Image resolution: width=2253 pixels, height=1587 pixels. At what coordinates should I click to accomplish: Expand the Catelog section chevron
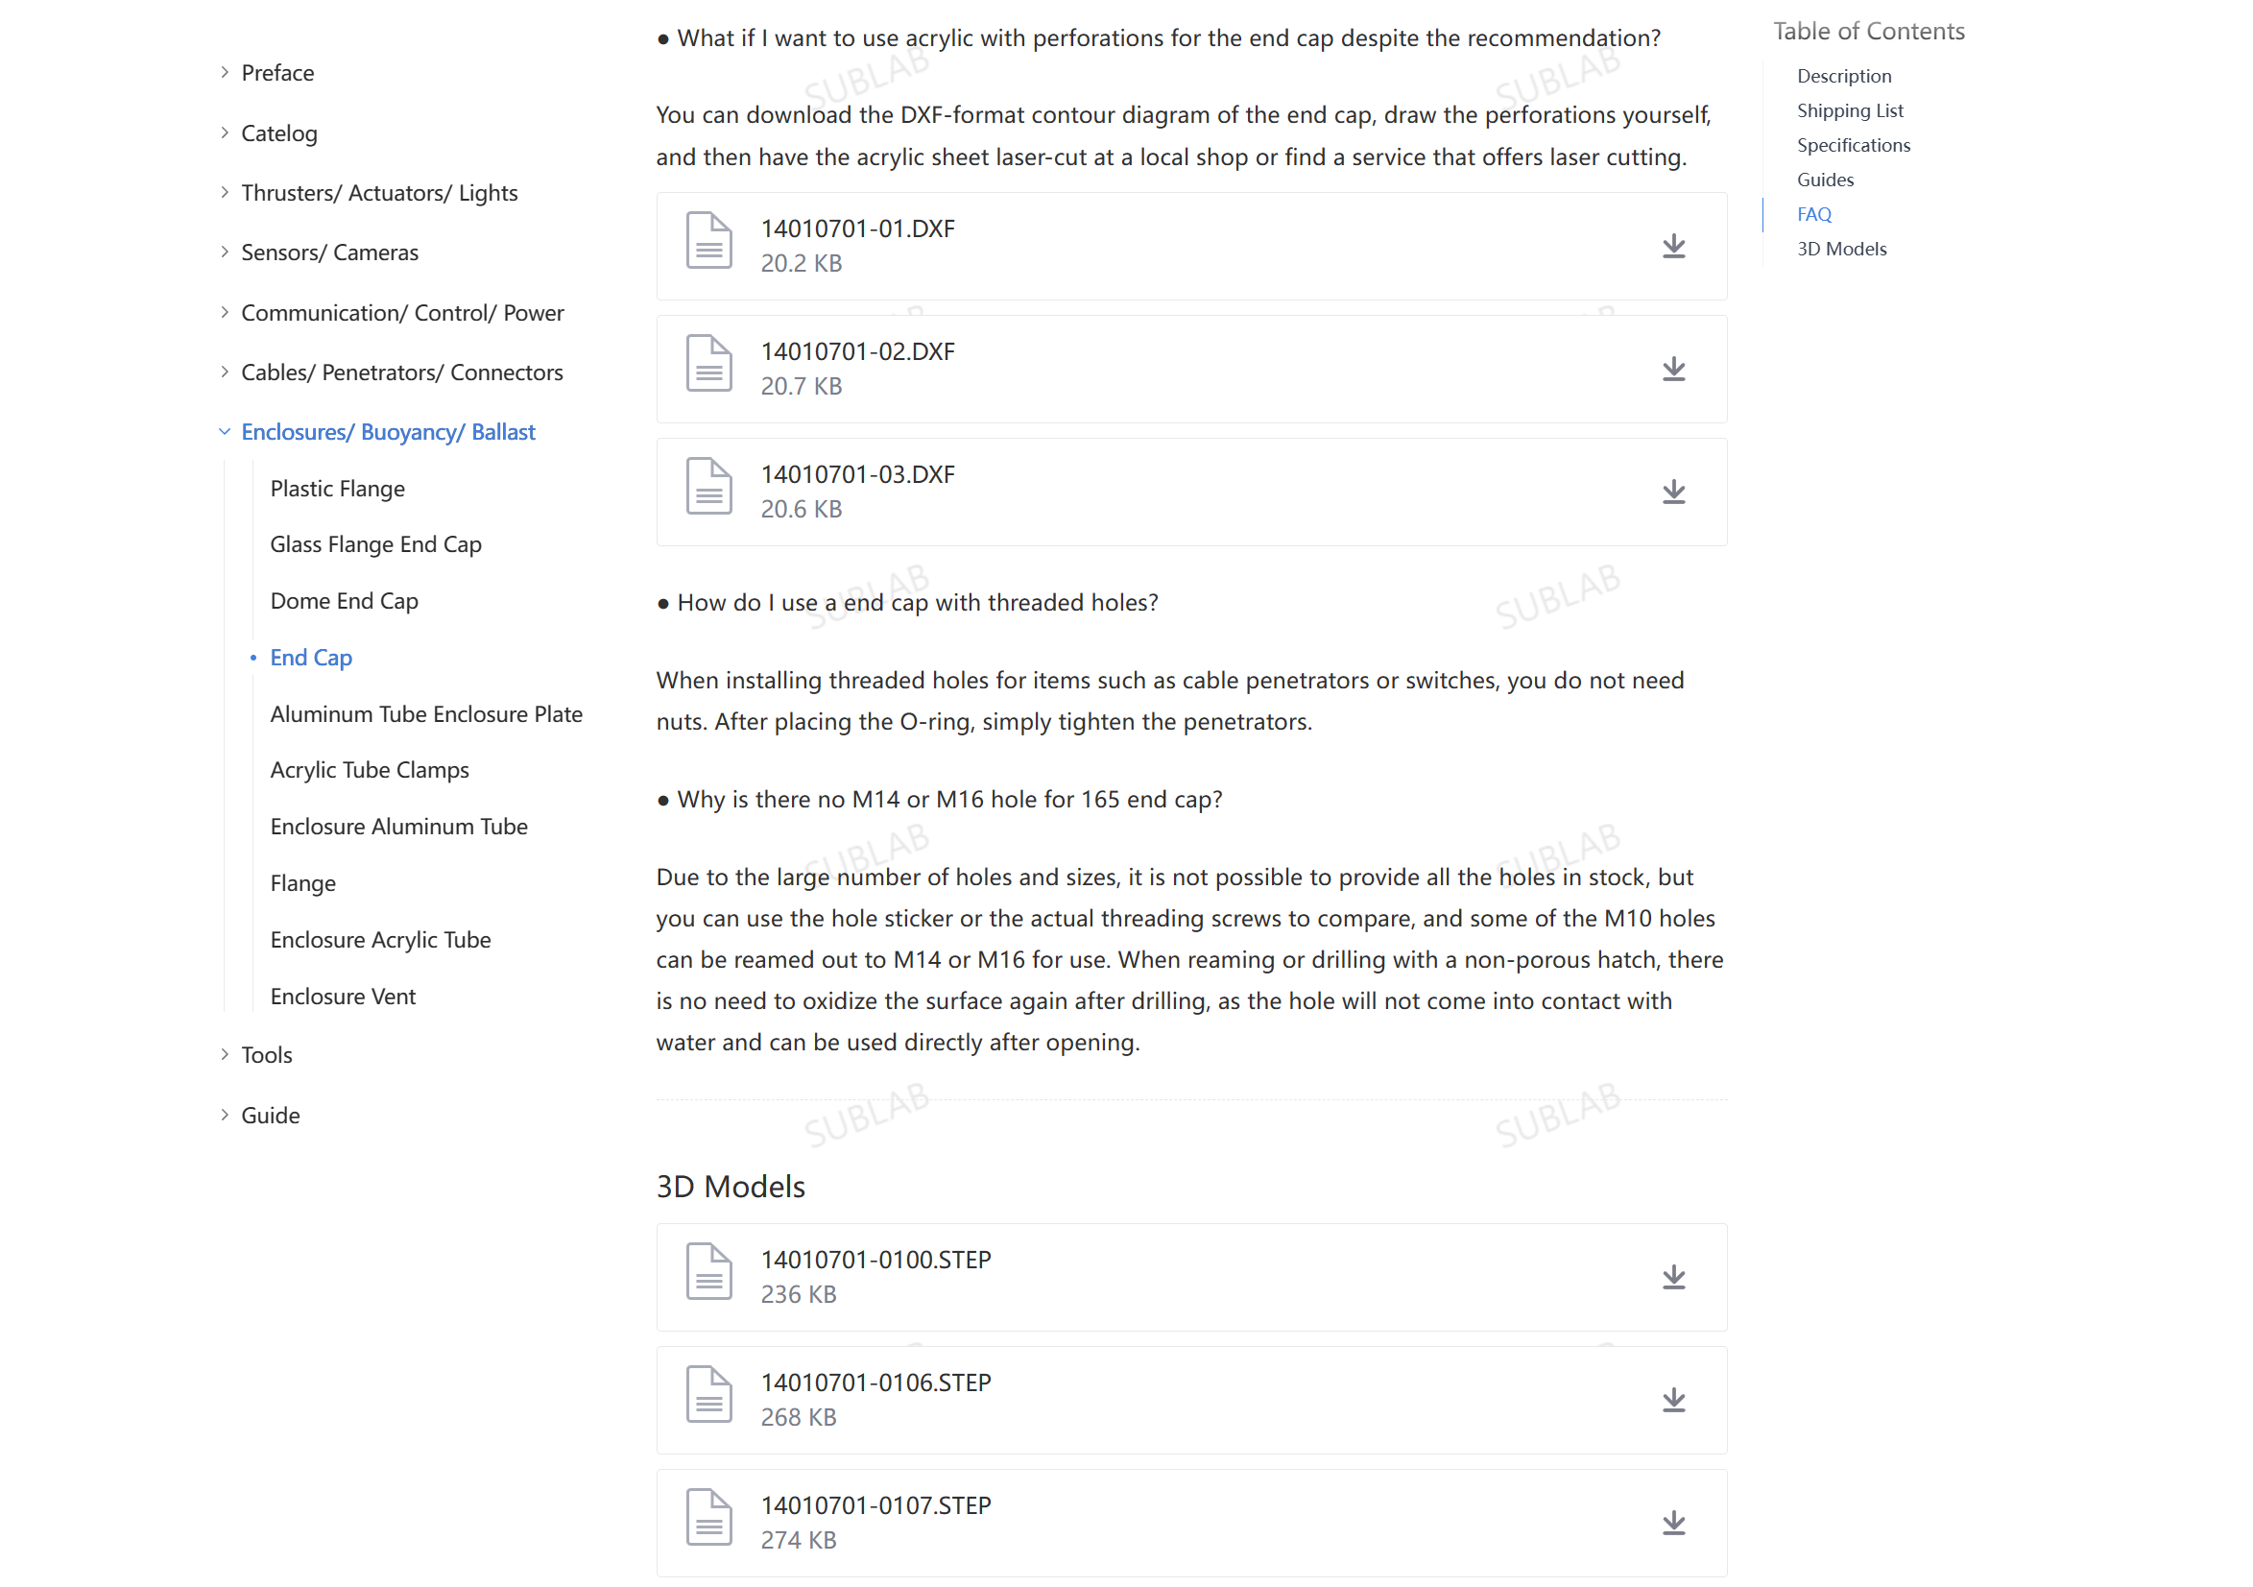[x=225, y=132]
